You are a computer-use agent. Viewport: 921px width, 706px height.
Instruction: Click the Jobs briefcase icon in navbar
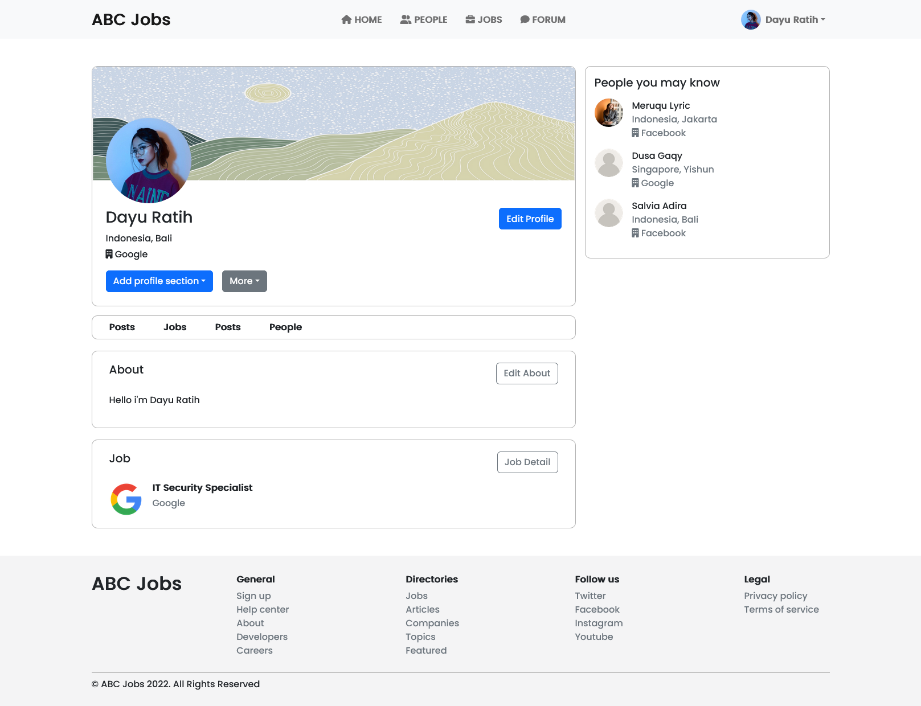coord(470,19)
